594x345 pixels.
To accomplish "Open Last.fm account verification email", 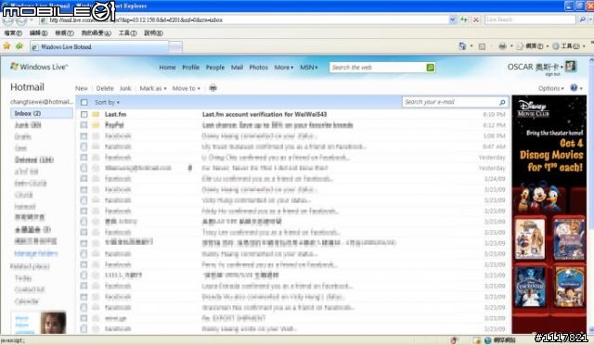I will [264, 114].
